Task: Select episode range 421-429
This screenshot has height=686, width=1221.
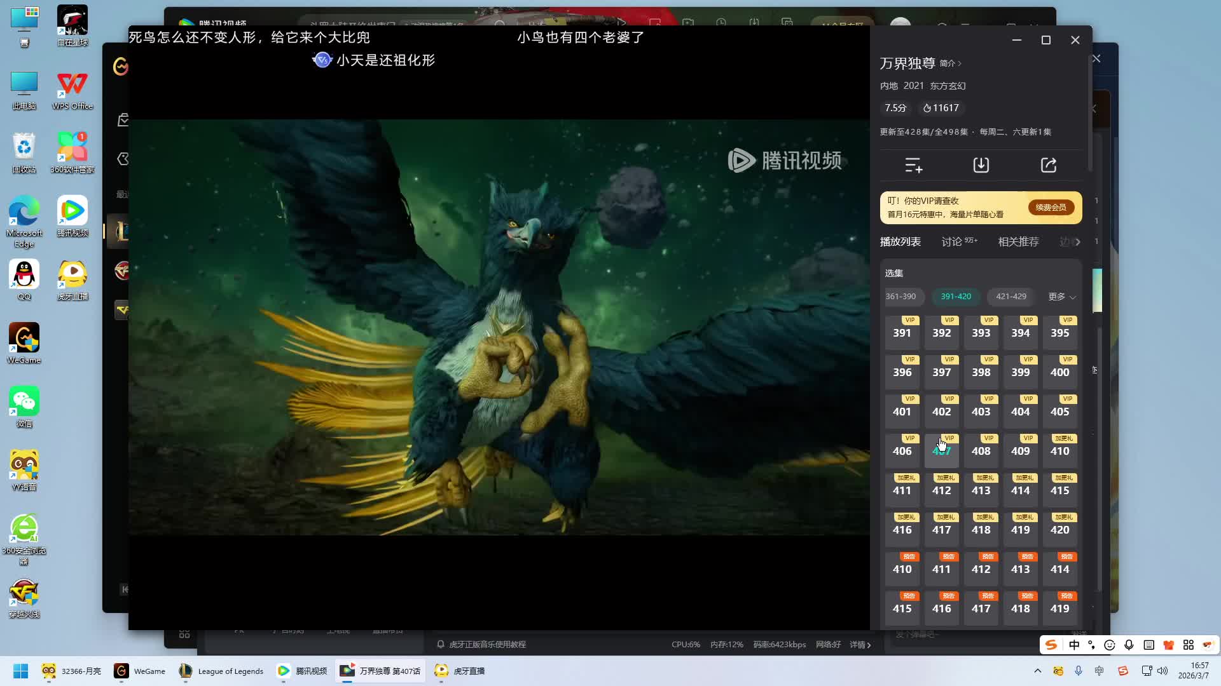Action: [x=1011, y=297]
